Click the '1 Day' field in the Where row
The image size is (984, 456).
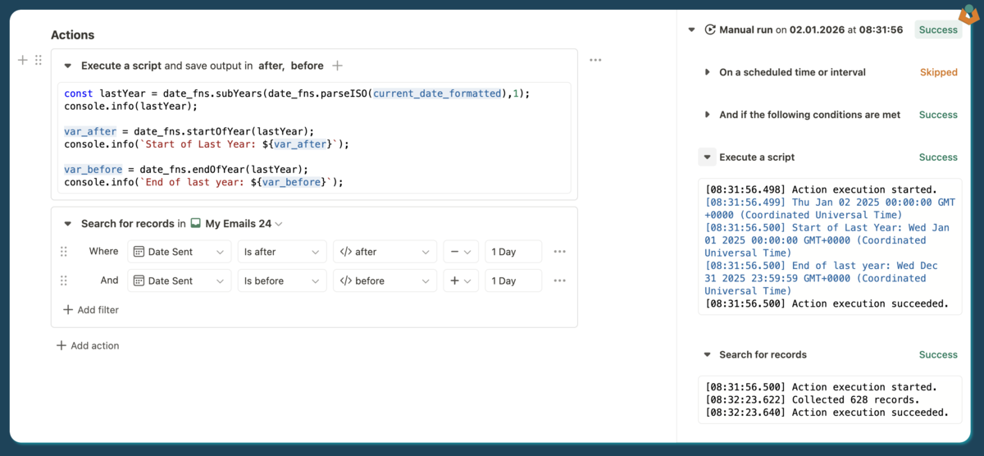[x=512, y=252]
